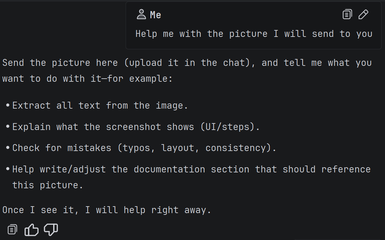The image size is (385, 240).
Task: Click the "Help write/adjust the documentation" bullet
Action: [x=191, y=169]
